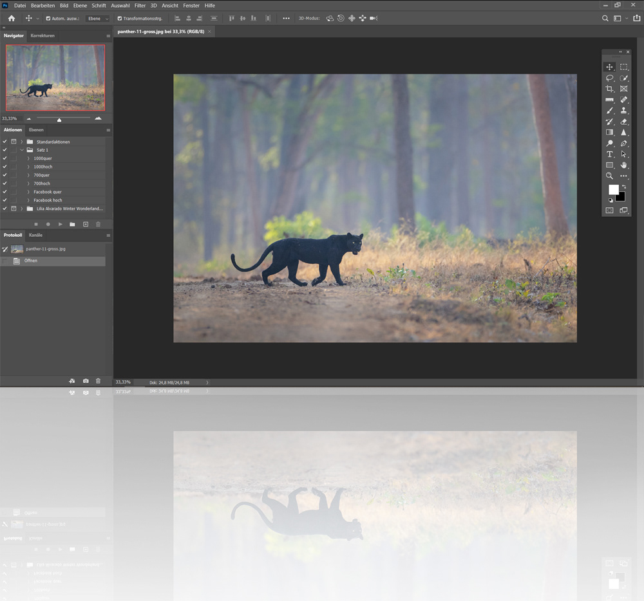Delete current state in Protokoll panel
Viewport: 644px width, 601px height.
pyautogui.click(x=98, y=381)
